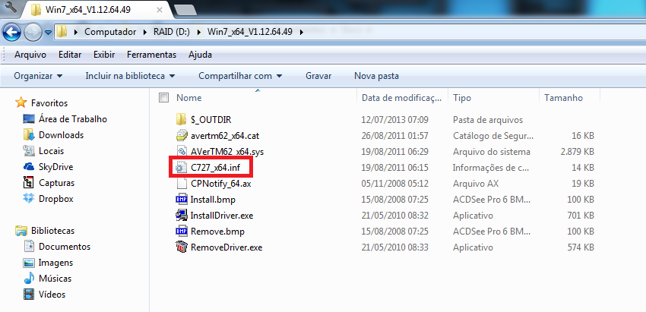Open the Ajuda menu
This screenshot has height=312, width=646.
(200, 55)
